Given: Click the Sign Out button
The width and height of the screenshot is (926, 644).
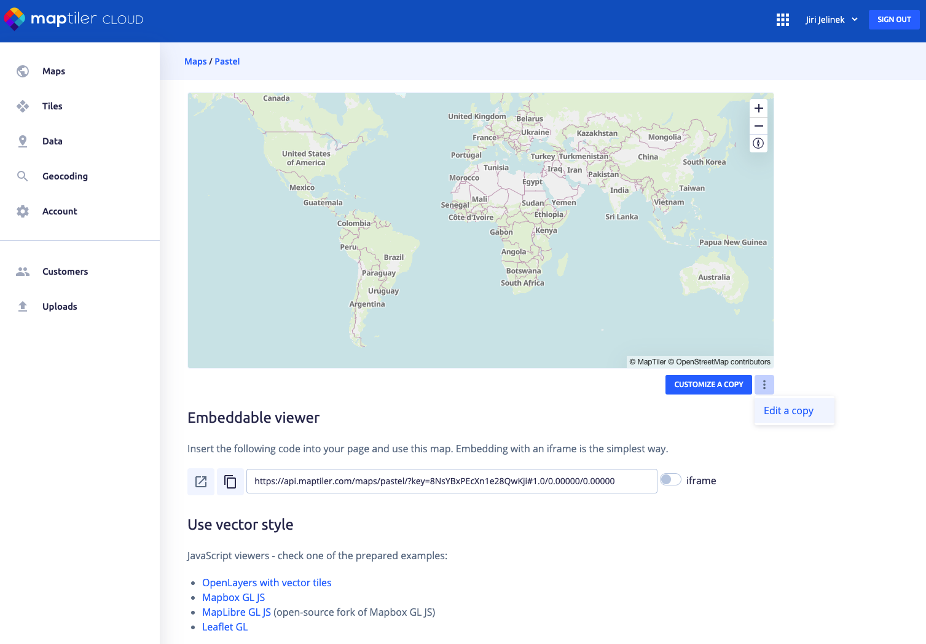Looking at the screenshot, I should click(x=893, y=20).
